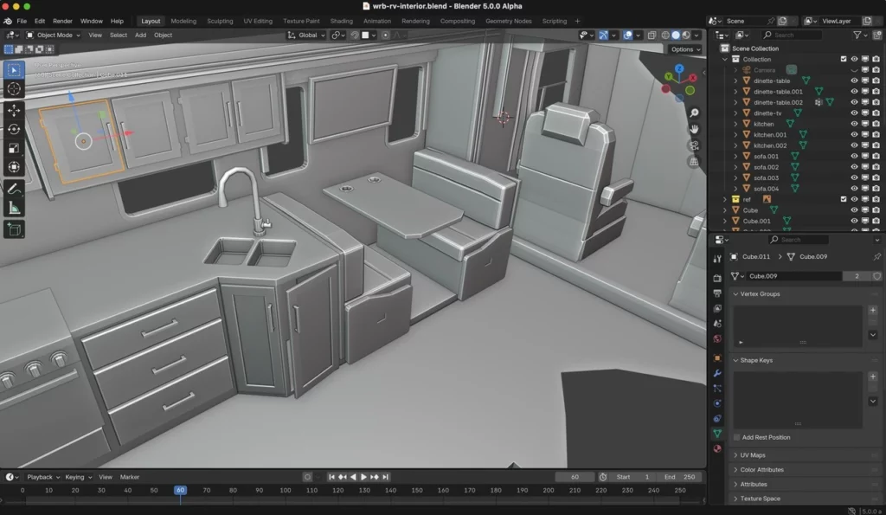
Task: Select the Rotate tool
Action: (x=14, y=130)
